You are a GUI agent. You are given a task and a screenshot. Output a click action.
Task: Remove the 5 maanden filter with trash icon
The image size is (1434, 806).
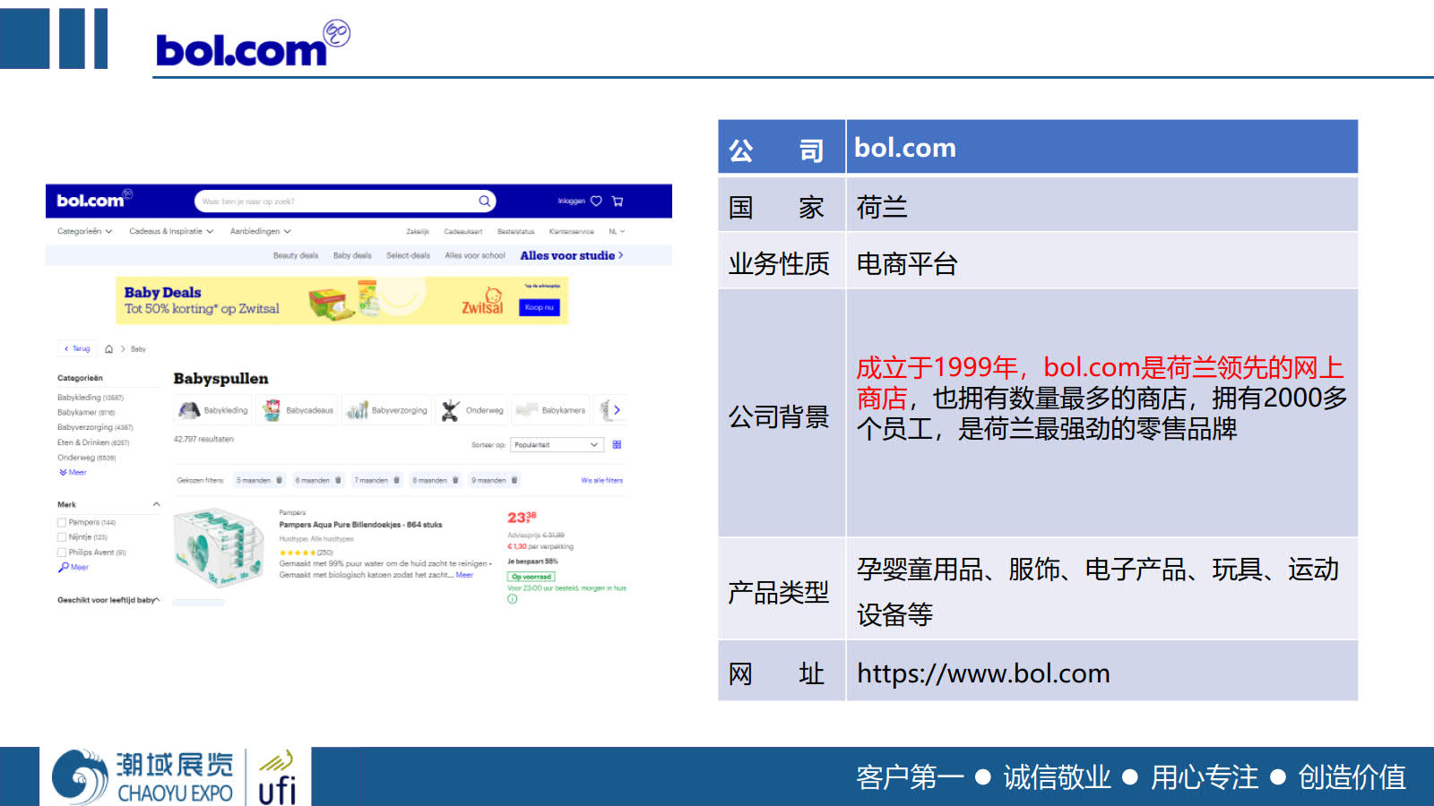coord(279,480)
